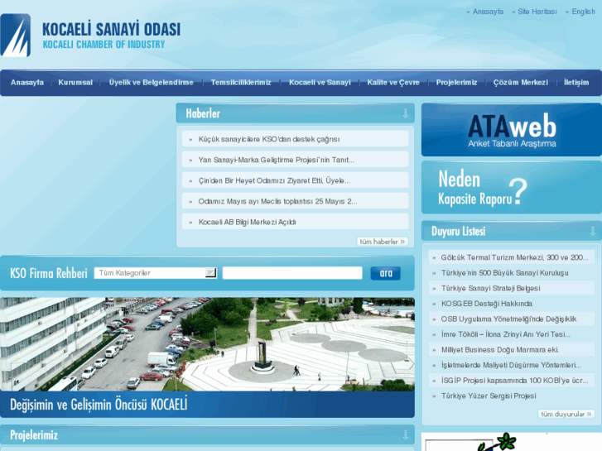Click the Kocaeli Sanayi Odası logo icon

[x=16, y=36]
